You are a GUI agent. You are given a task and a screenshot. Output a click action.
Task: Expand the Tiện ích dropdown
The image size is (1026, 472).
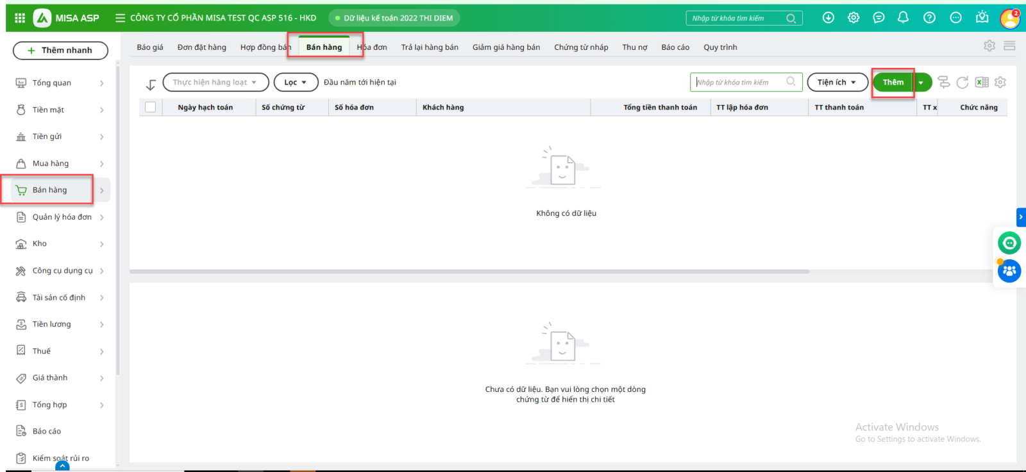837,82
